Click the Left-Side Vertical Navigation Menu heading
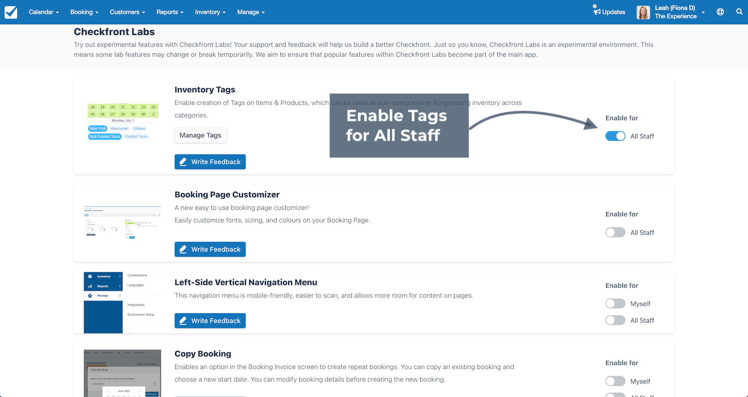The height and width of the screenshot is (397, 748). (246, 282)
